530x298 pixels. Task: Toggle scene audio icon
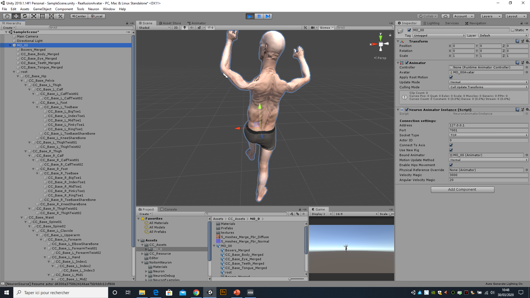click(x=192, y=28)
